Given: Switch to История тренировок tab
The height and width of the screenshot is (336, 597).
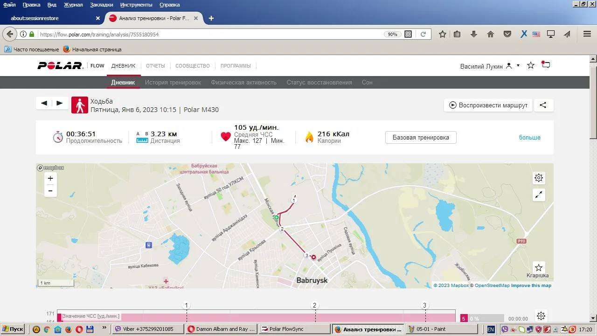Looking at the screenshot, I should pos(173,83).
